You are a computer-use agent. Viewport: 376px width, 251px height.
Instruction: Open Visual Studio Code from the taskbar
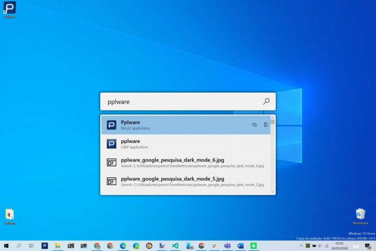pyautogui.click(x=175, y=245)
